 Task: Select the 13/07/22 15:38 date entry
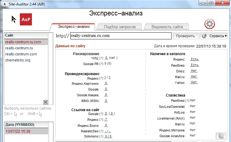26,131
